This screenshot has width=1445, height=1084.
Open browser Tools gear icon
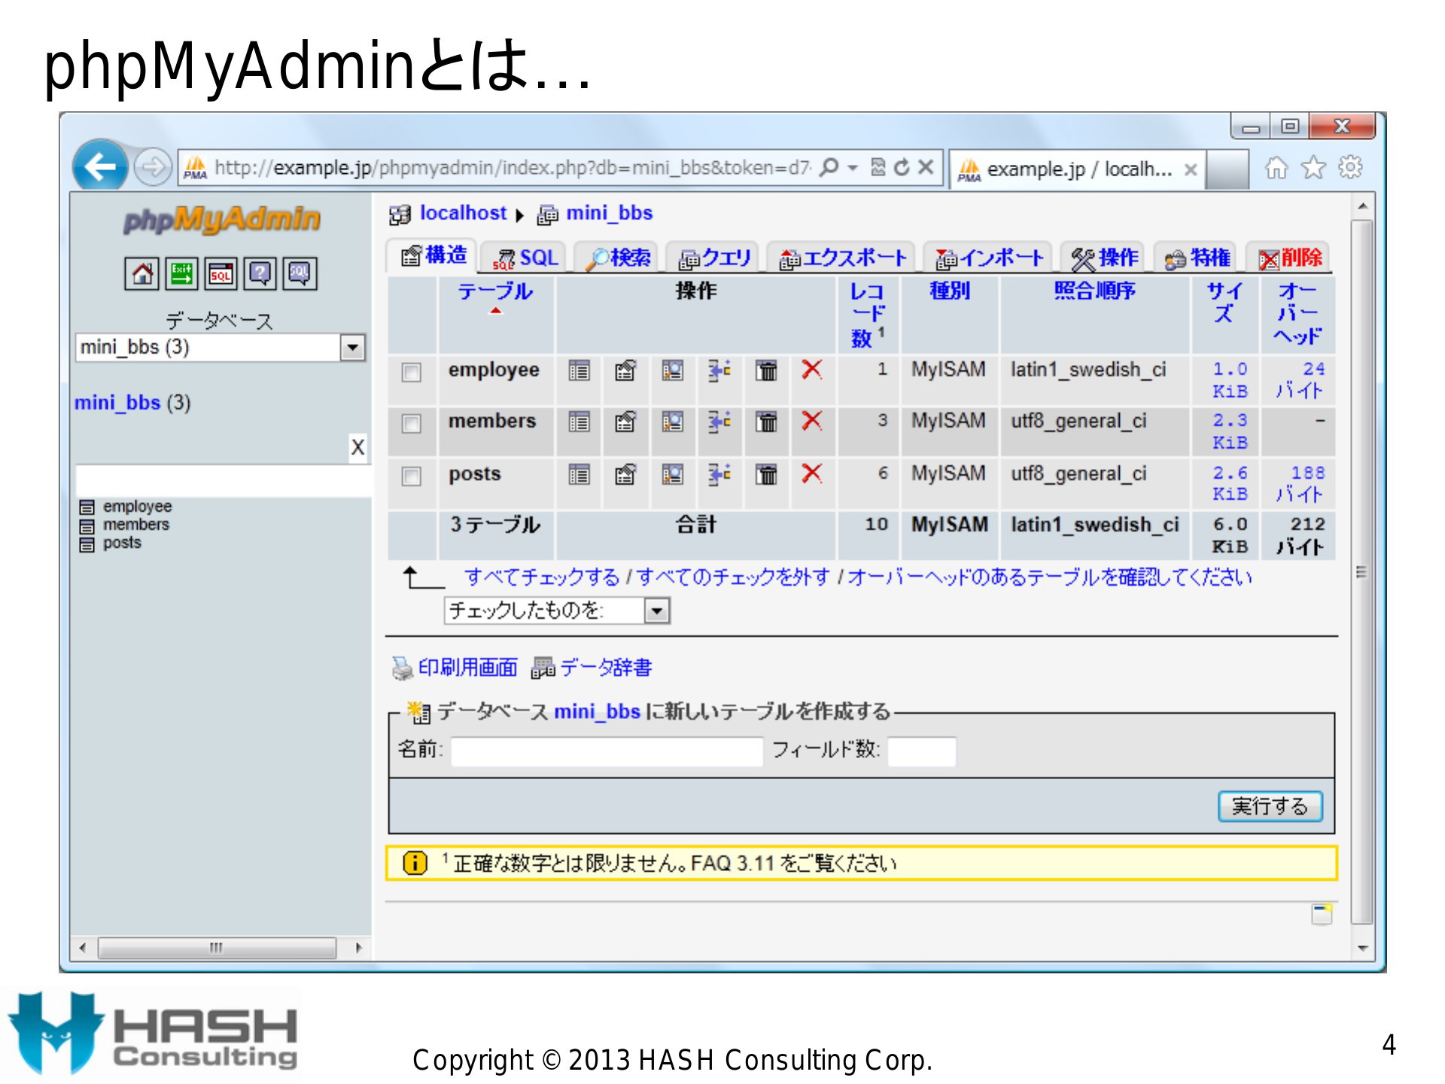point(1350,167)
